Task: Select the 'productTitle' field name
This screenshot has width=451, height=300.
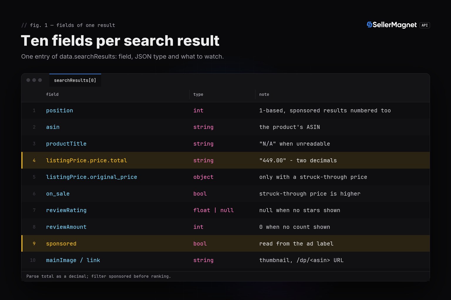Action: coord(66,144)
